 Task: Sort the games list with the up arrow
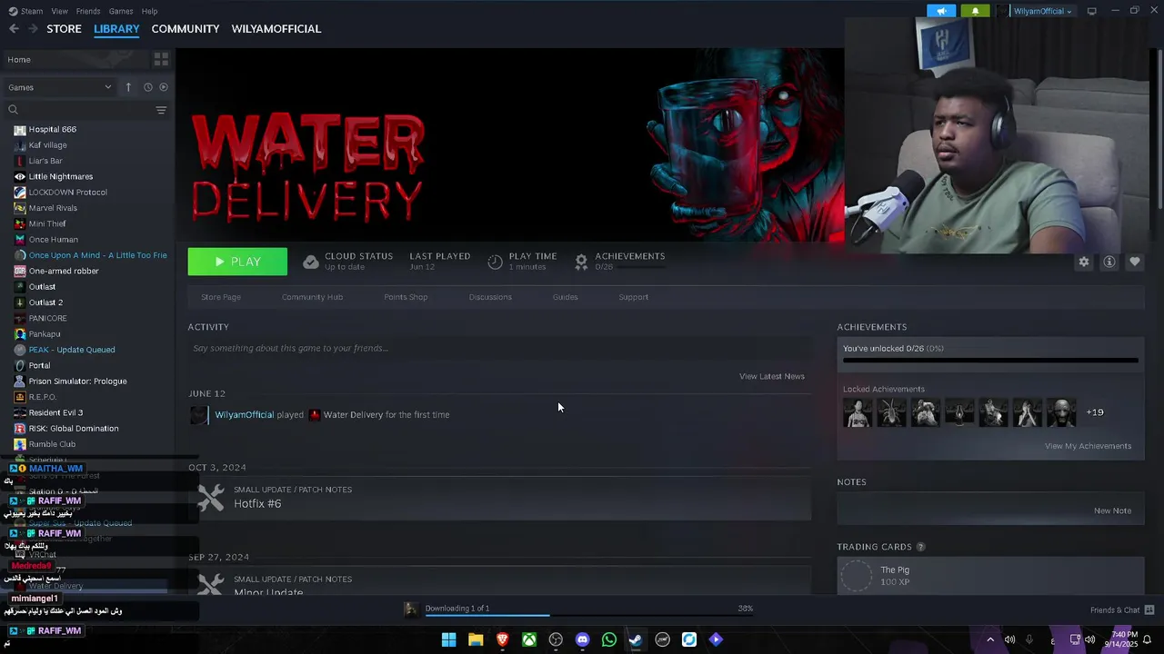(x=128, y=87)
